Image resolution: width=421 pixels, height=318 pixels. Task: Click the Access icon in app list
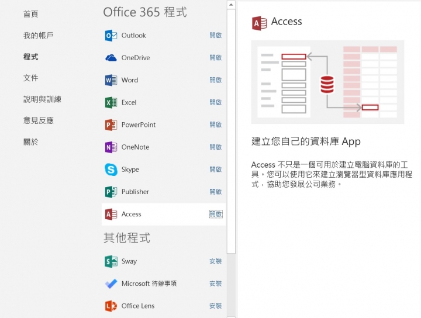click(111, 214)
